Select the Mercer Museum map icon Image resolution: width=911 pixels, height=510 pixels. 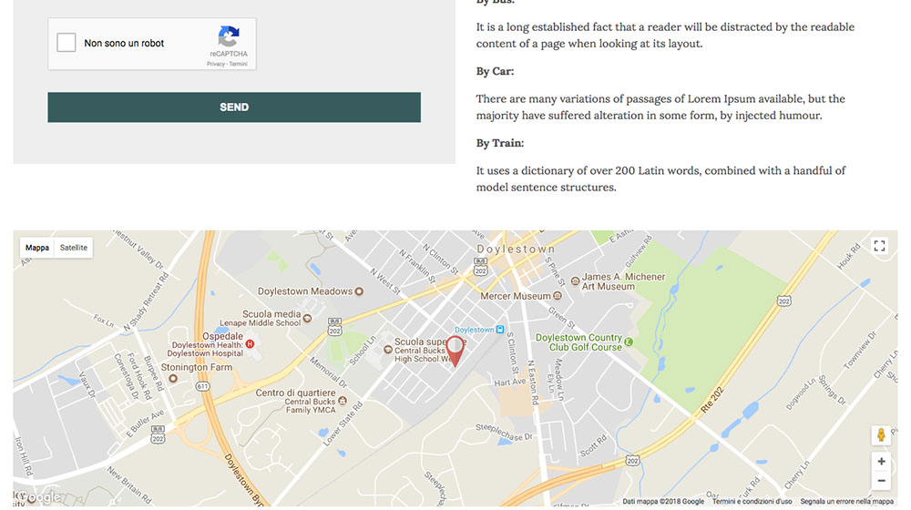pyautogui.click(x=558, y=296)
